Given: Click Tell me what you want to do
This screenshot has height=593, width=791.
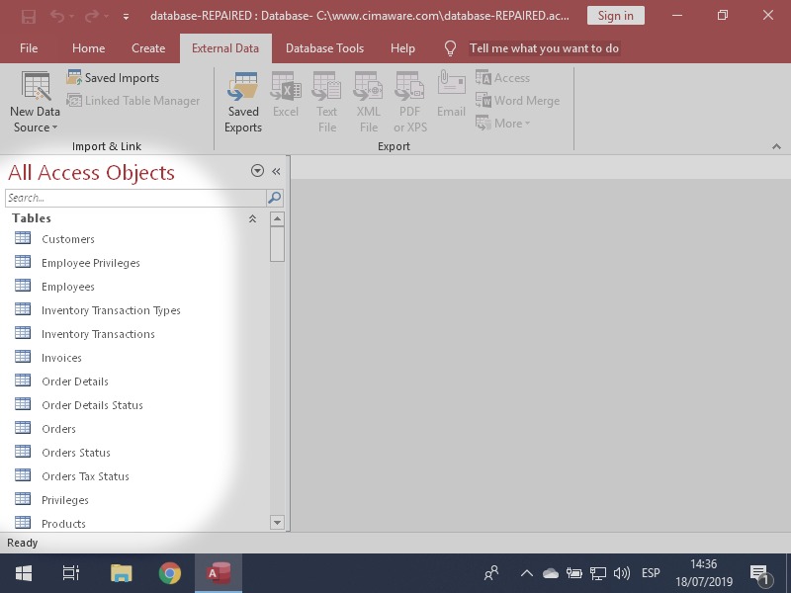Looking at the screenshot, I should pos(544,48).
